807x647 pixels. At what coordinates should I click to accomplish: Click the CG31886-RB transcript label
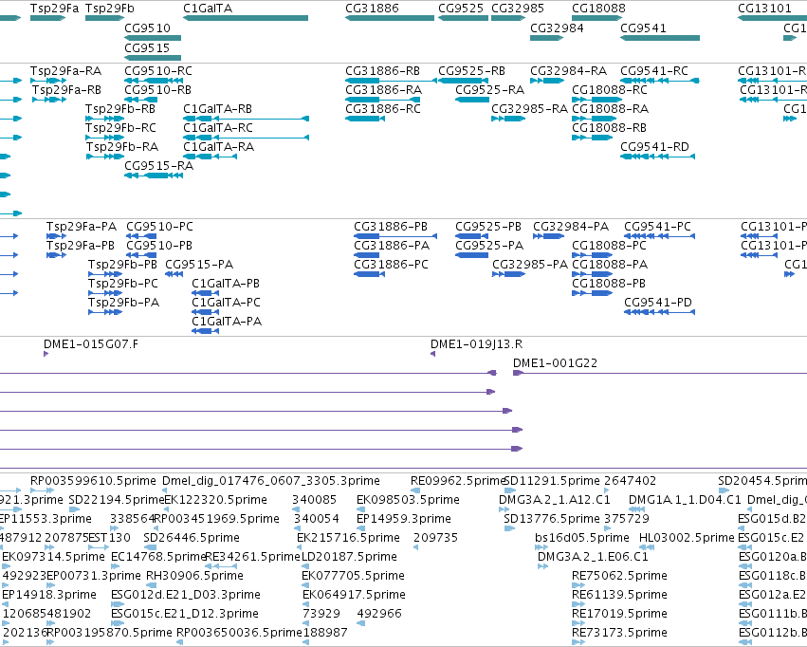pyautogui.click(x=383, y=71)
